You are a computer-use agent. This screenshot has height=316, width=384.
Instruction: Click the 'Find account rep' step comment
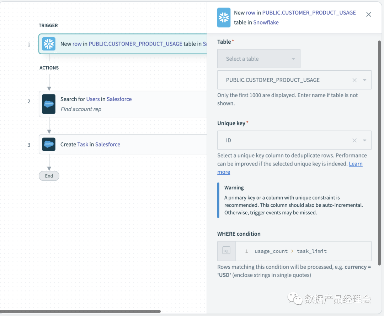click(x=81, y=109)
